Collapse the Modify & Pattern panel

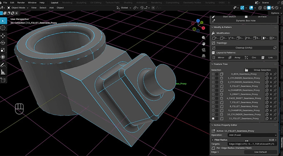tap(212, 27)
